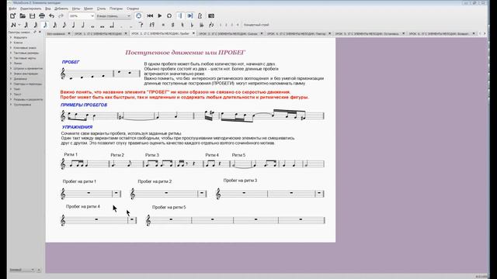Apply the double flat accidental
Viewport: 497px width, 279px height.
tap(202, 25)
